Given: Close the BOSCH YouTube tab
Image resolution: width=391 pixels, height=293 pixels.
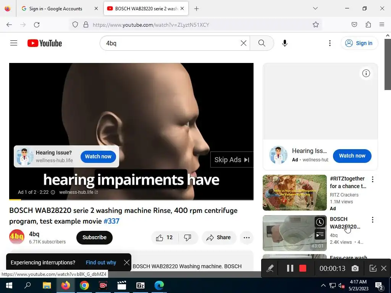Looking at the screenshot, I should tap(182, 8).
